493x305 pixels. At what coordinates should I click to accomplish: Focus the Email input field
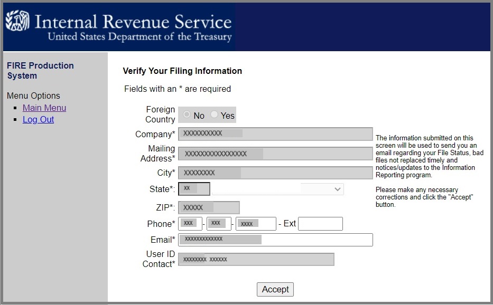tap(275, 240)
